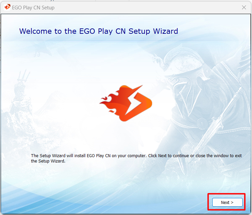The height and width of the screenshot is (215, 252).
Task: Click the Next > button
Action: pyautogui.click(x=227, y=202)
